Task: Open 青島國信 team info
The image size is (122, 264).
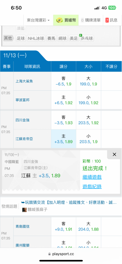Action: tap(22, 227)
